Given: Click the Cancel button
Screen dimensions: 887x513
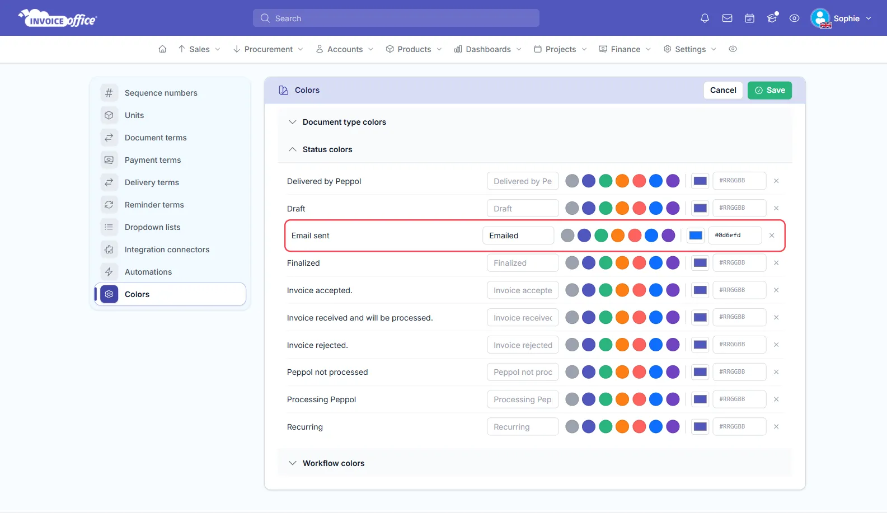Looking at the screenshot, I should pyautogui.click(x=723, y=90).
